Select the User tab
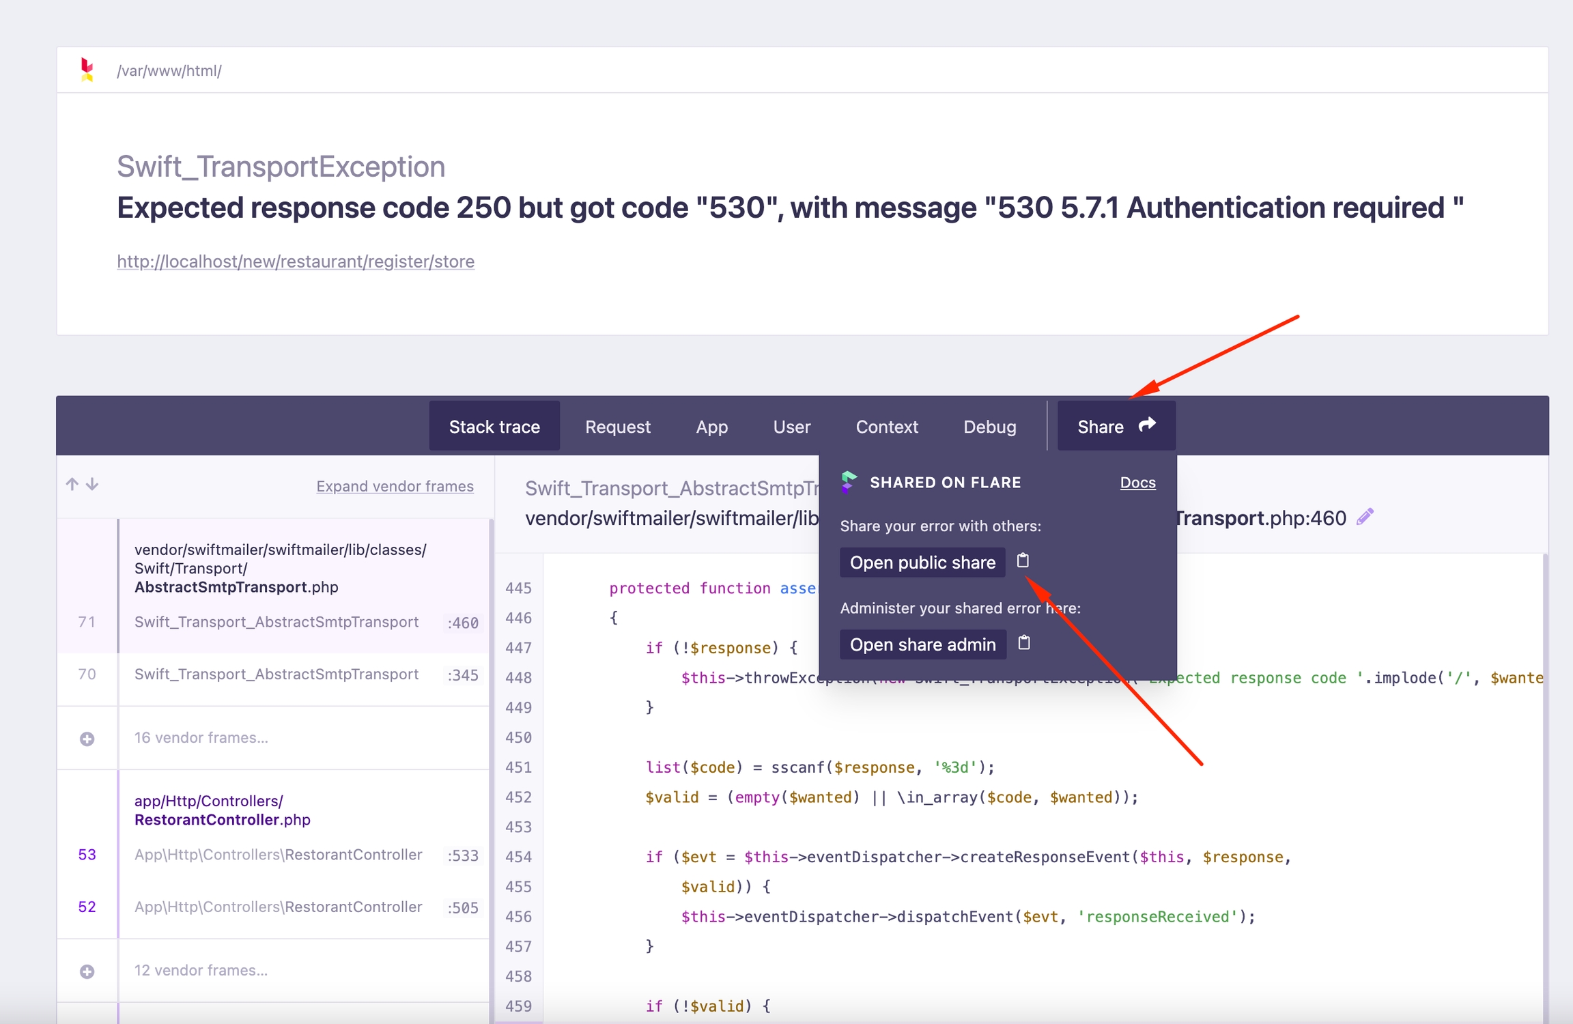This screenshot has width=1573, height=1024. point(791,427)
